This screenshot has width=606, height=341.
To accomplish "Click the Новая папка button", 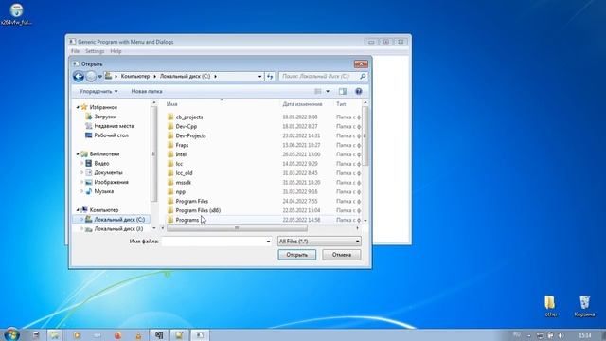I will 147,91.
